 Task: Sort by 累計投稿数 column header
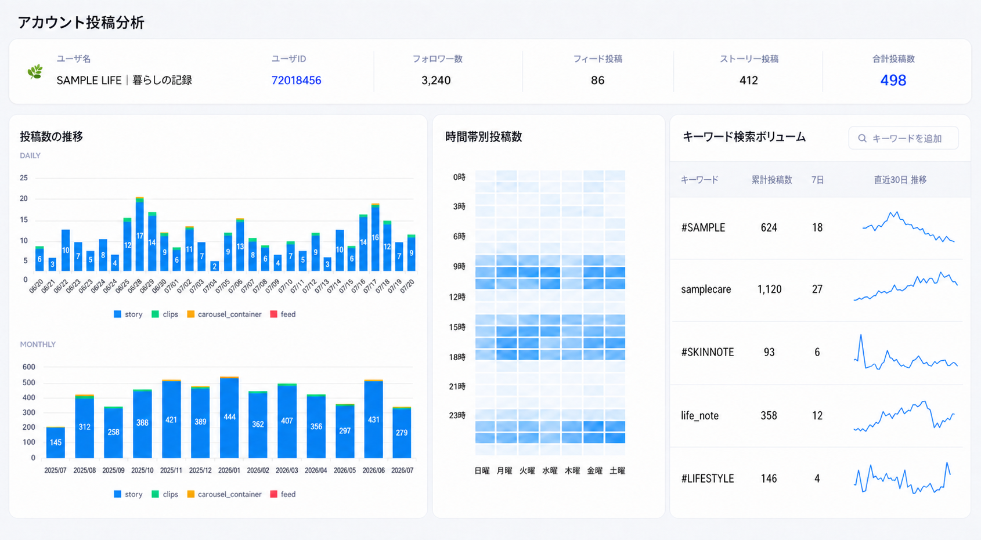[771, 180]
